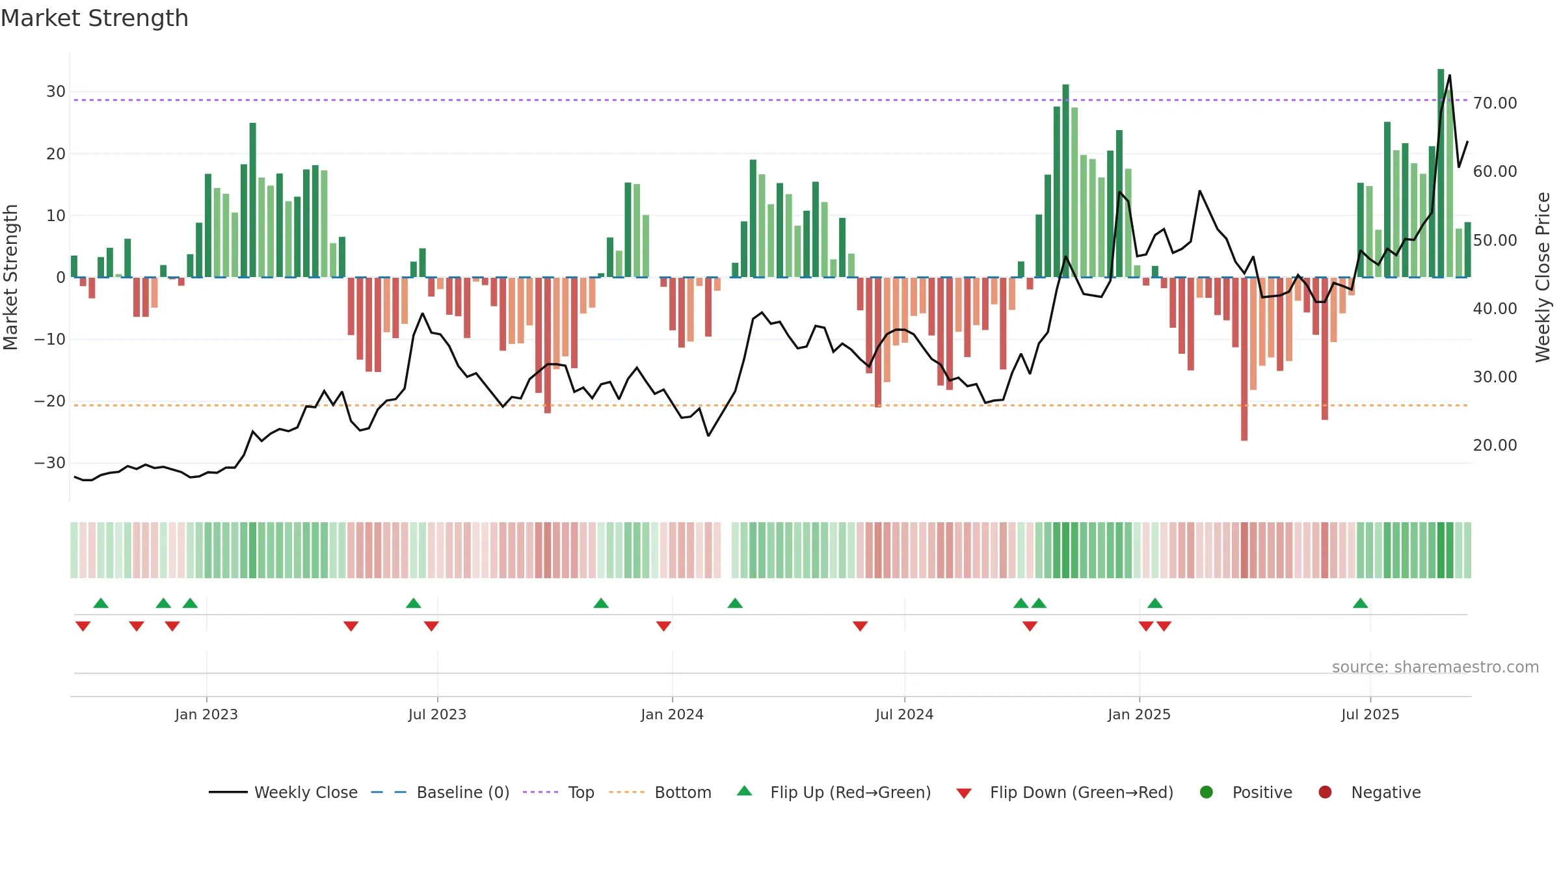The width and height of the screenshot is (1561, 878).
Task: Select the flip-down marker before Jul 2024
Action: (x=860, y=626)
